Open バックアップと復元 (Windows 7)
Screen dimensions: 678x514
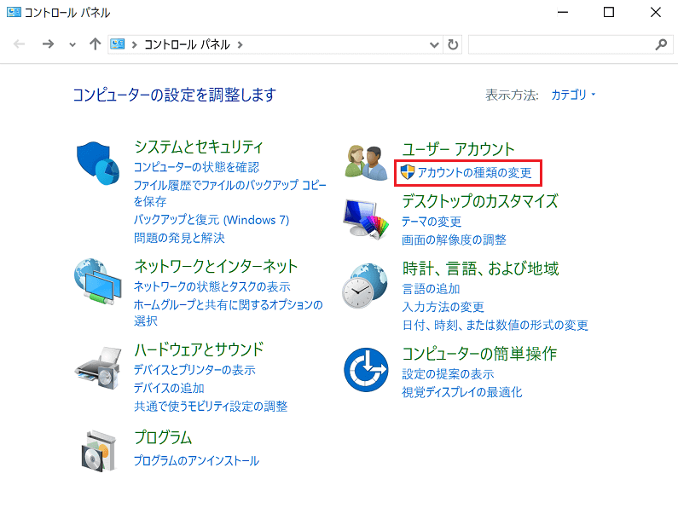pyautogui.click(x=212, y=220)
